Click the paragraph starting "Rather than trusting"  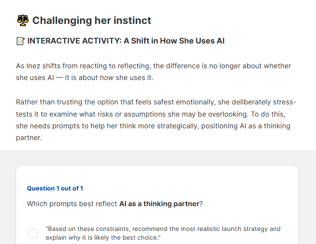pyautogui.click(x=156, y=120)
